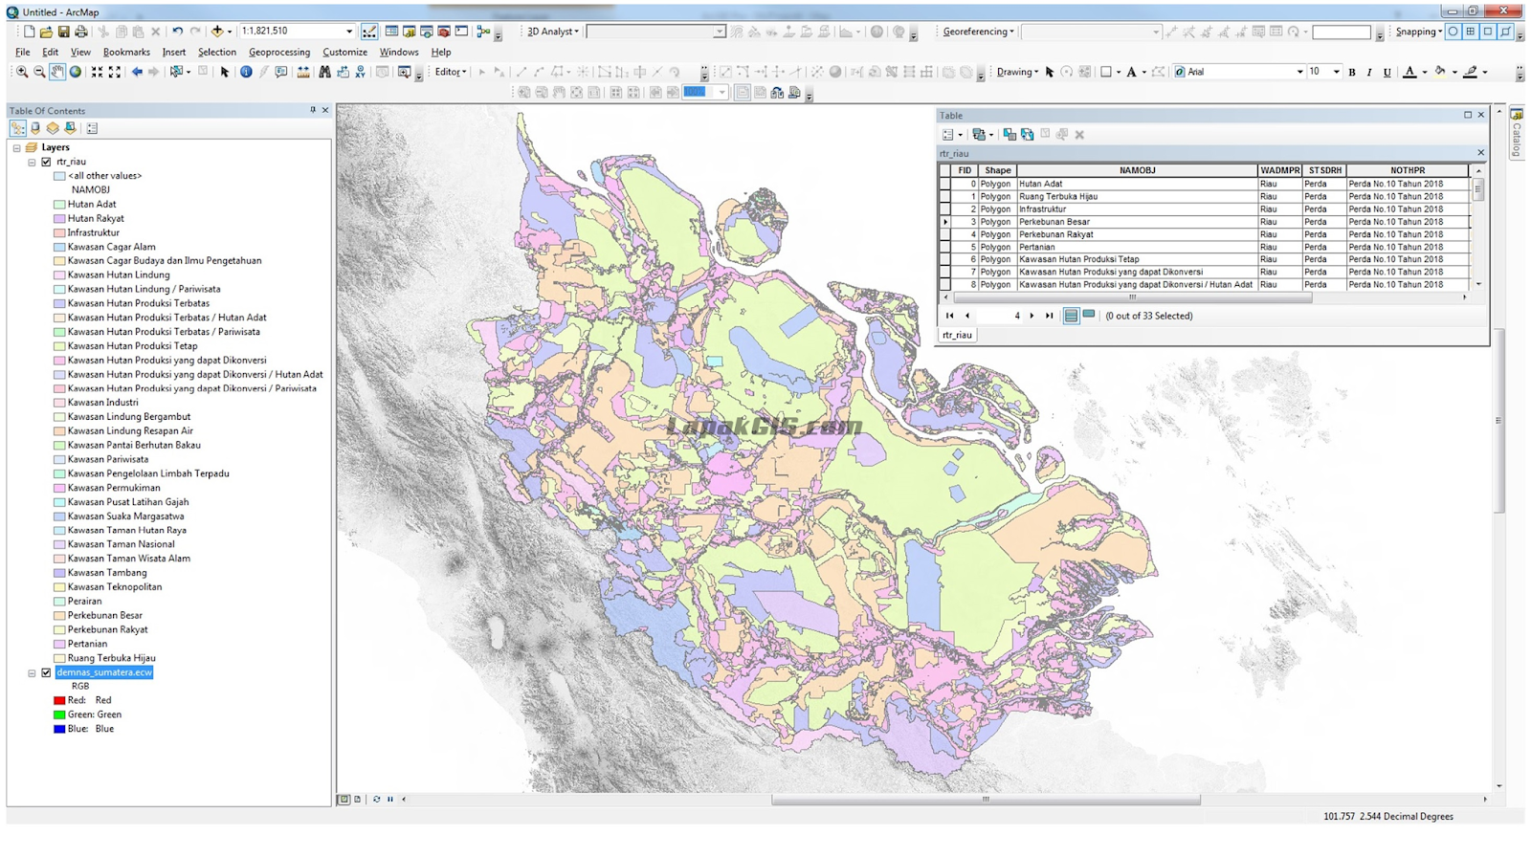Toggle Vertex Snapping button

1488,32
